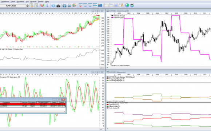Screen dimensions: 211x131
Task: Click the blue refresh update icon
Action: coord(53,6)
